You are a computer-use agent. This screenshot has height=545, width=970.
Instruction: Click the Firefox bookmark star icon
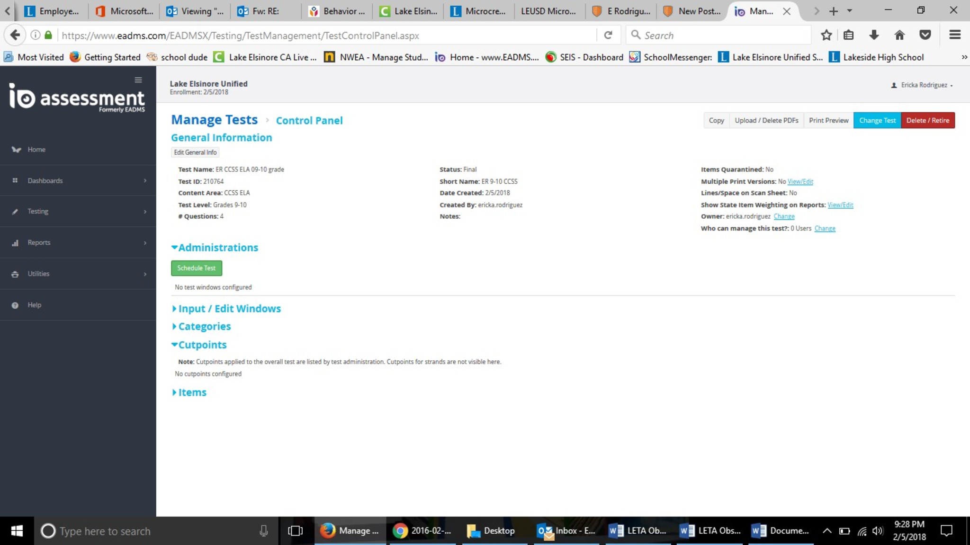click(x=826, y=35)
